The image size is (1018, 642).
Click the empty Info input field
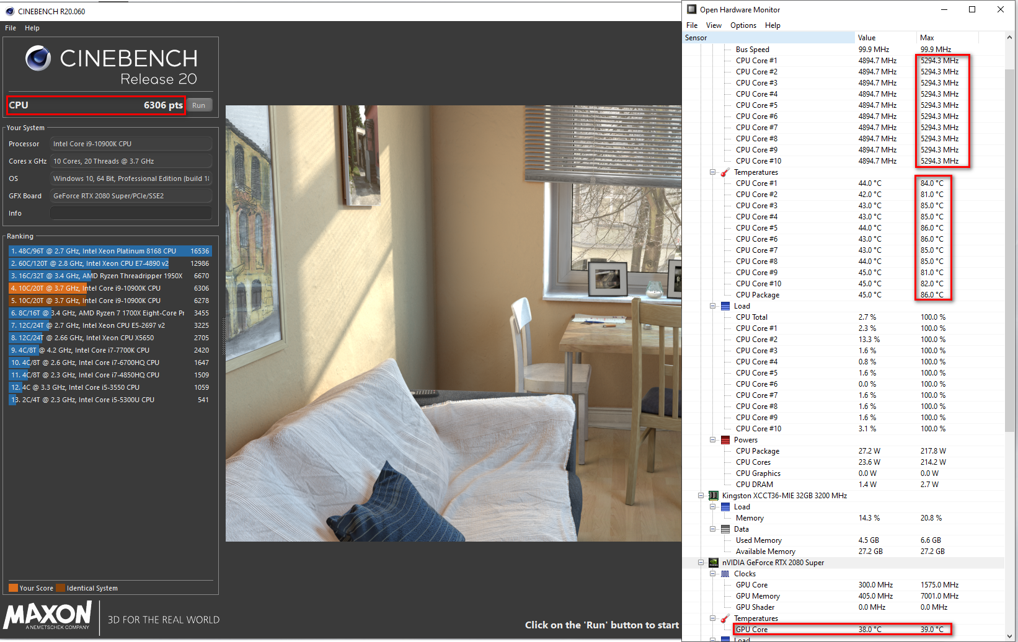pos(131,213)
